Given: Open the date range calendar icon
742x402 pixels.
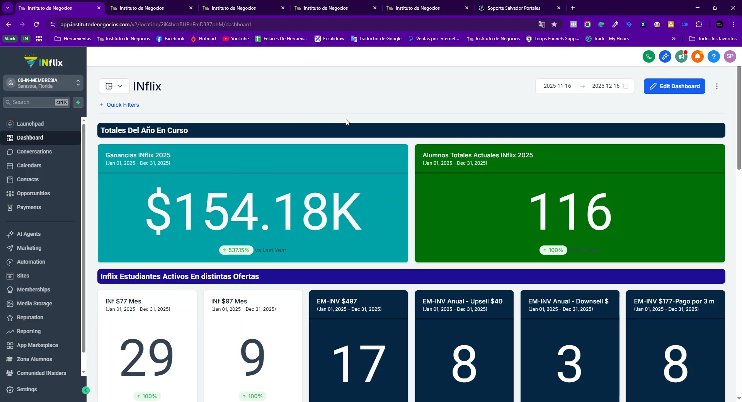Looking at the screenshot, I should coord(626,86).
